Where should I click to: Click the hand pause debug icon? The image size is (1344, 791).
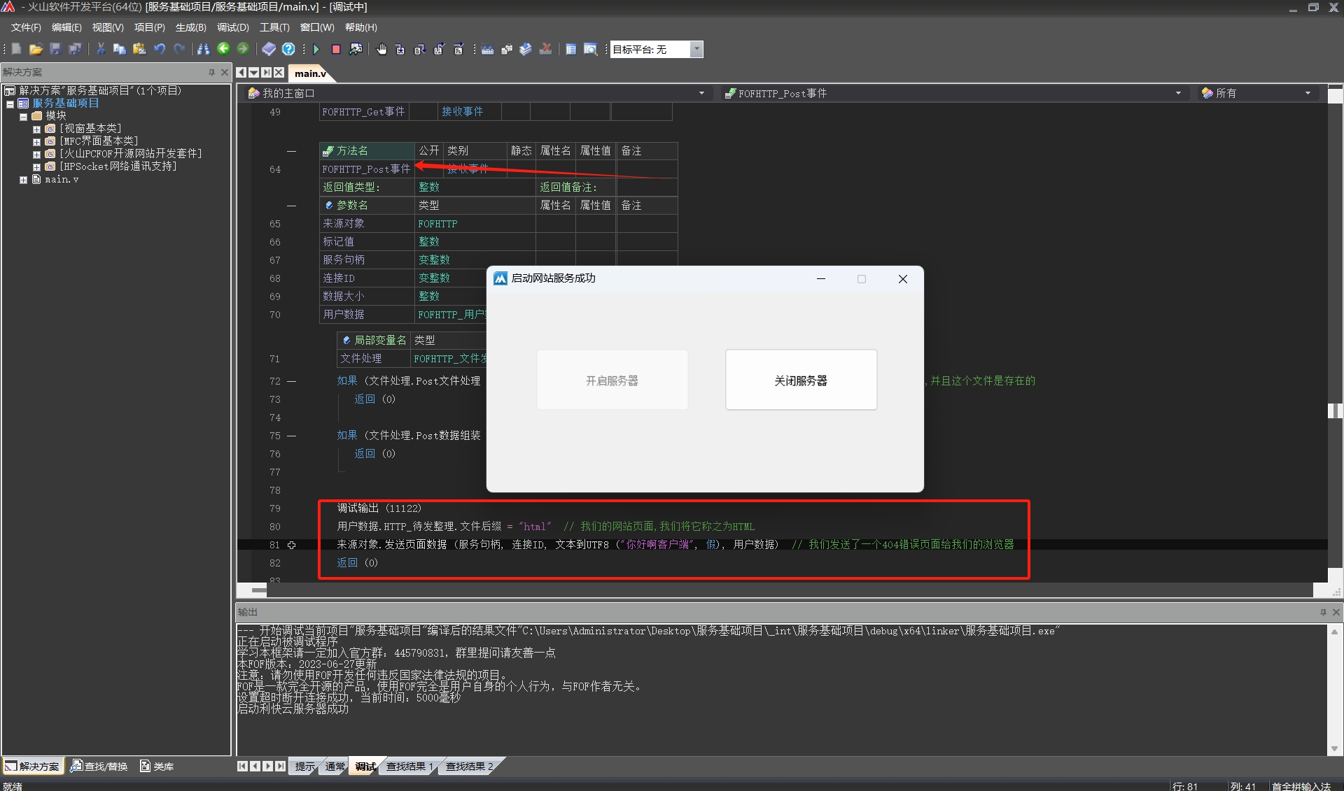tap(381, 49)
